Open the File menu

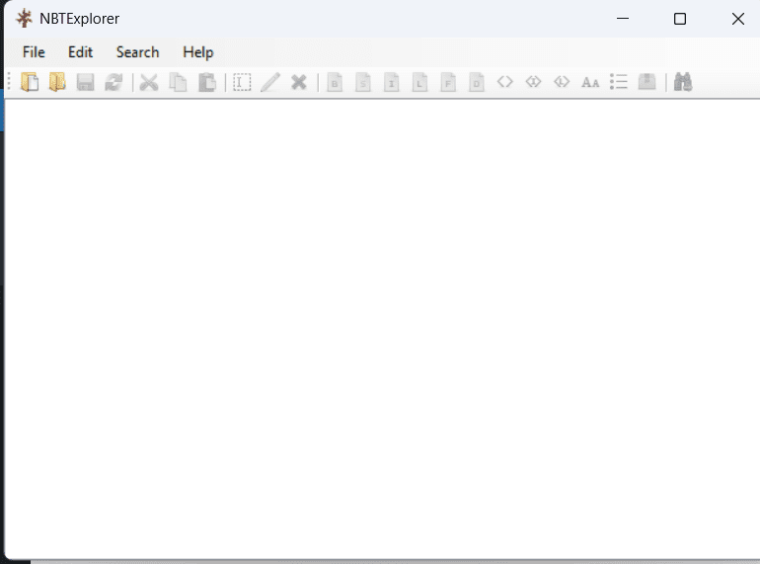(x=34, y=52)
